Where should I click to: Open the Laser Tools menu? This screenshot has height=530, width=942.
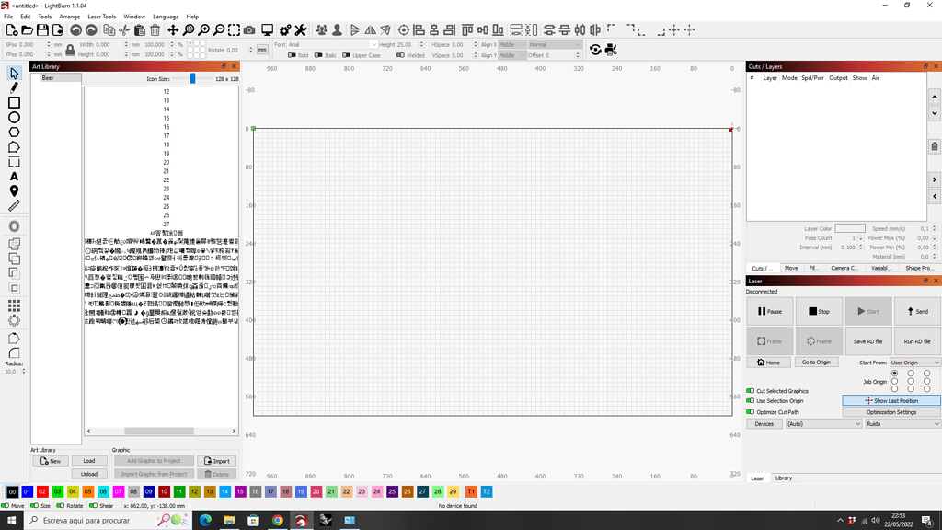click(101, 17)
